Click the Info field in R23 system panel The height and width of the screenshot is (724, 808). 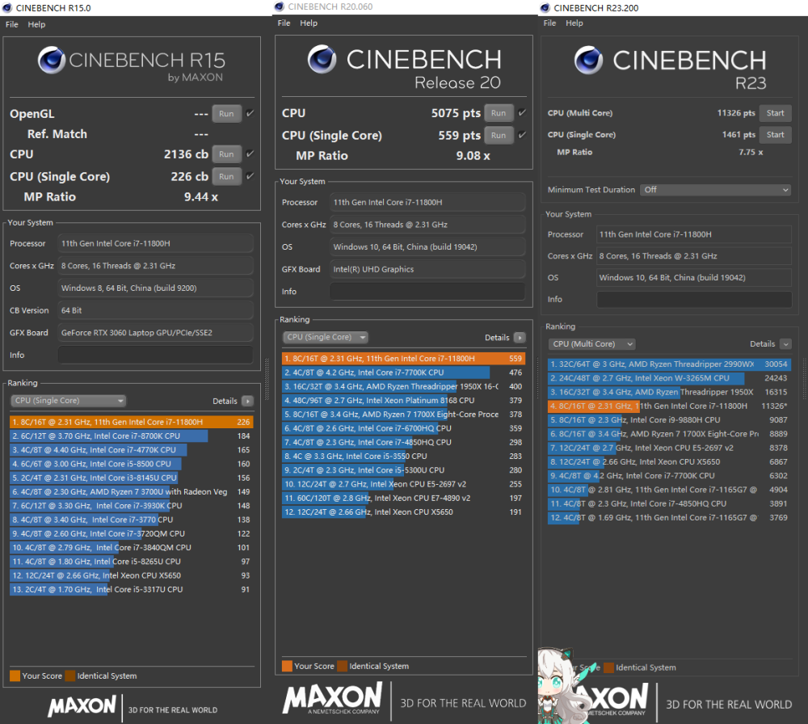click(x=694, y=300)
